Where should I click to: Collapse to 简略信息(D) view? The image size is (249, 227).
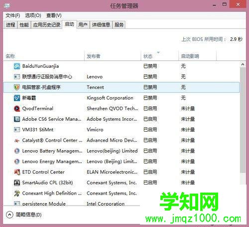(24, 215)
